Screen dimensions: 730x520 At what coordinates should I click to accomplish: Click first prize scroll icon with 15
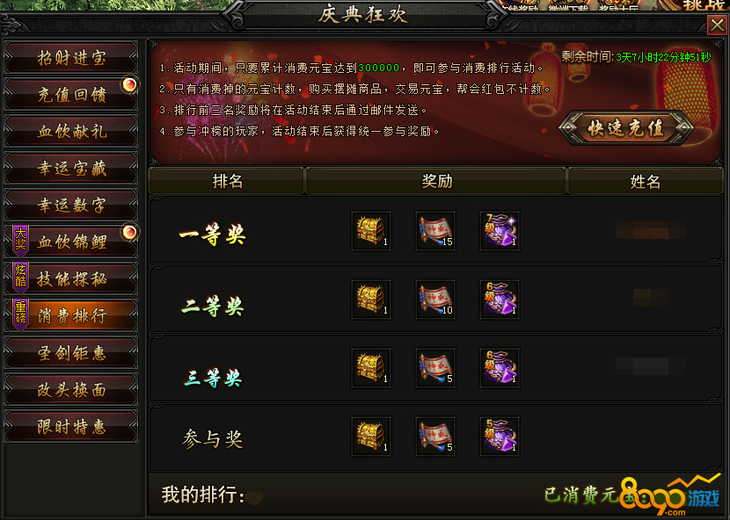point(435,231)
